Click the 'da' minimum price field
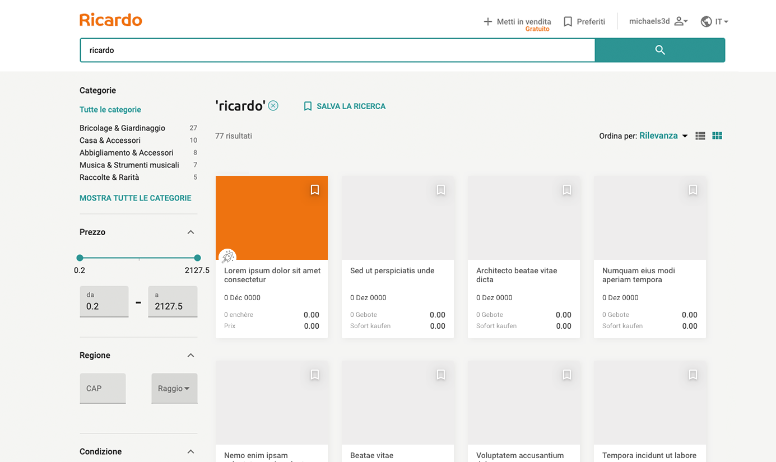This screenshot has height=462, width=776. point(104,301)
